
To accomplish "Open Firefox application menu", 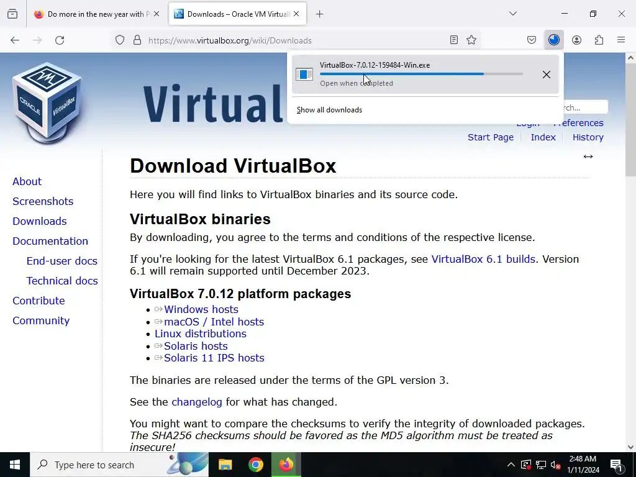I will coord(621,40).
